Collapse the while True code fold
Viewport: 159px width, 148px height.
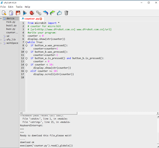point(26,42)
